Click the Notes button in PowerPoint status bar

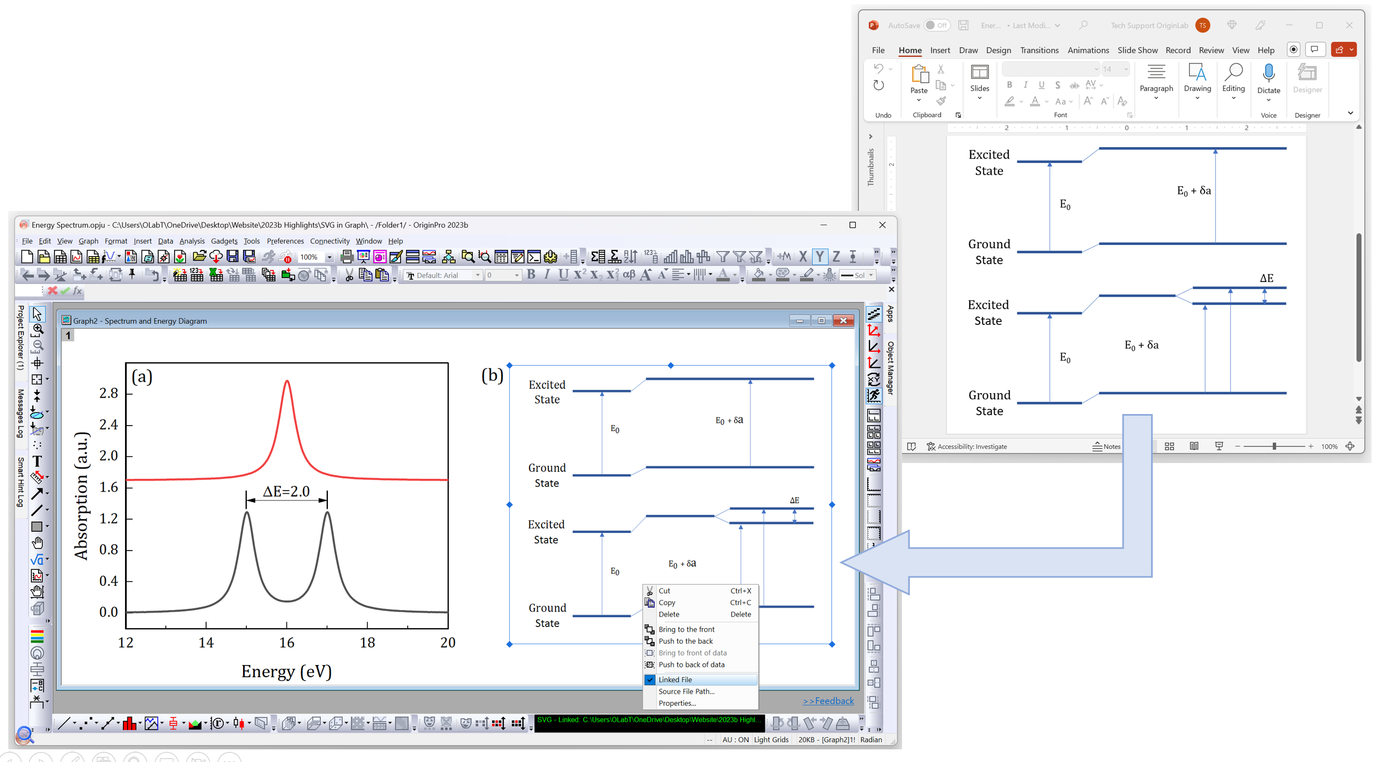click(x=1106, y=447)
